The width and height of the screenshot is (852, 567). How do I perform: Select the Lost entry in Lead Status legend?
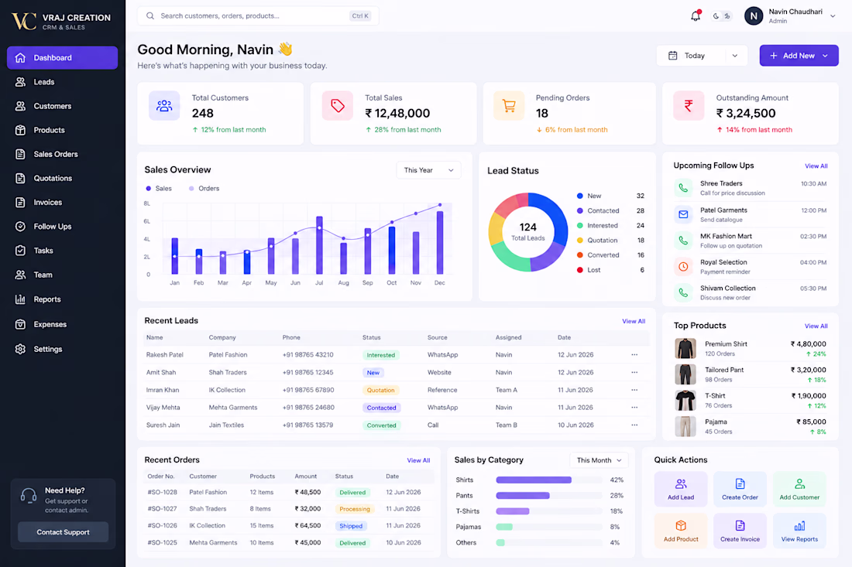pyautogui.click(x=610, y=270)
